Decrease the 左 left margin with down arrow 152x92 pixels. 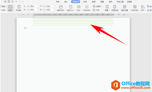click(x=38, y=10)
